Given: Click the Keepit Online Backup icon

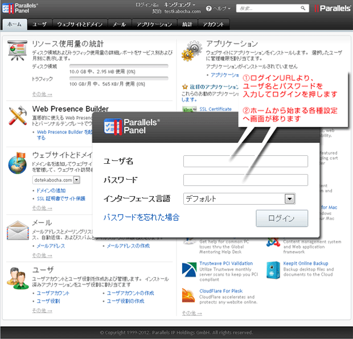Looking at the screenshot, I should (273, 270).
